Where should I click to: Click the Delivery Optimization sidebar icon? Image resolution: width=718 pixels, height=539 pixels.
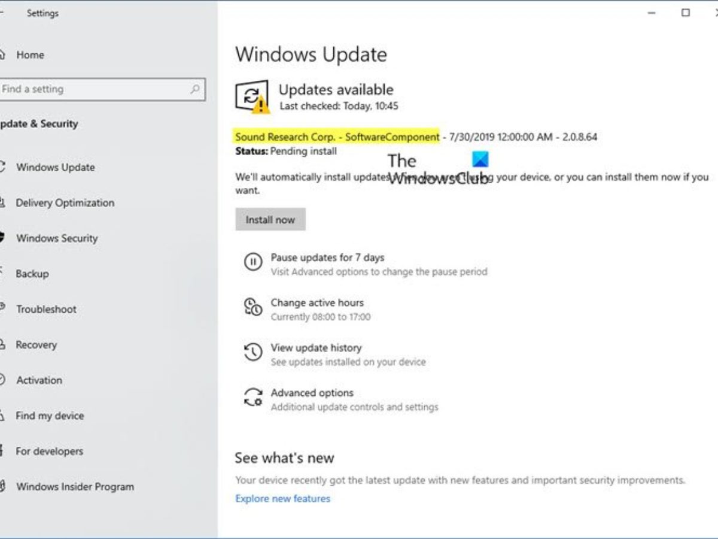[2, 203]
